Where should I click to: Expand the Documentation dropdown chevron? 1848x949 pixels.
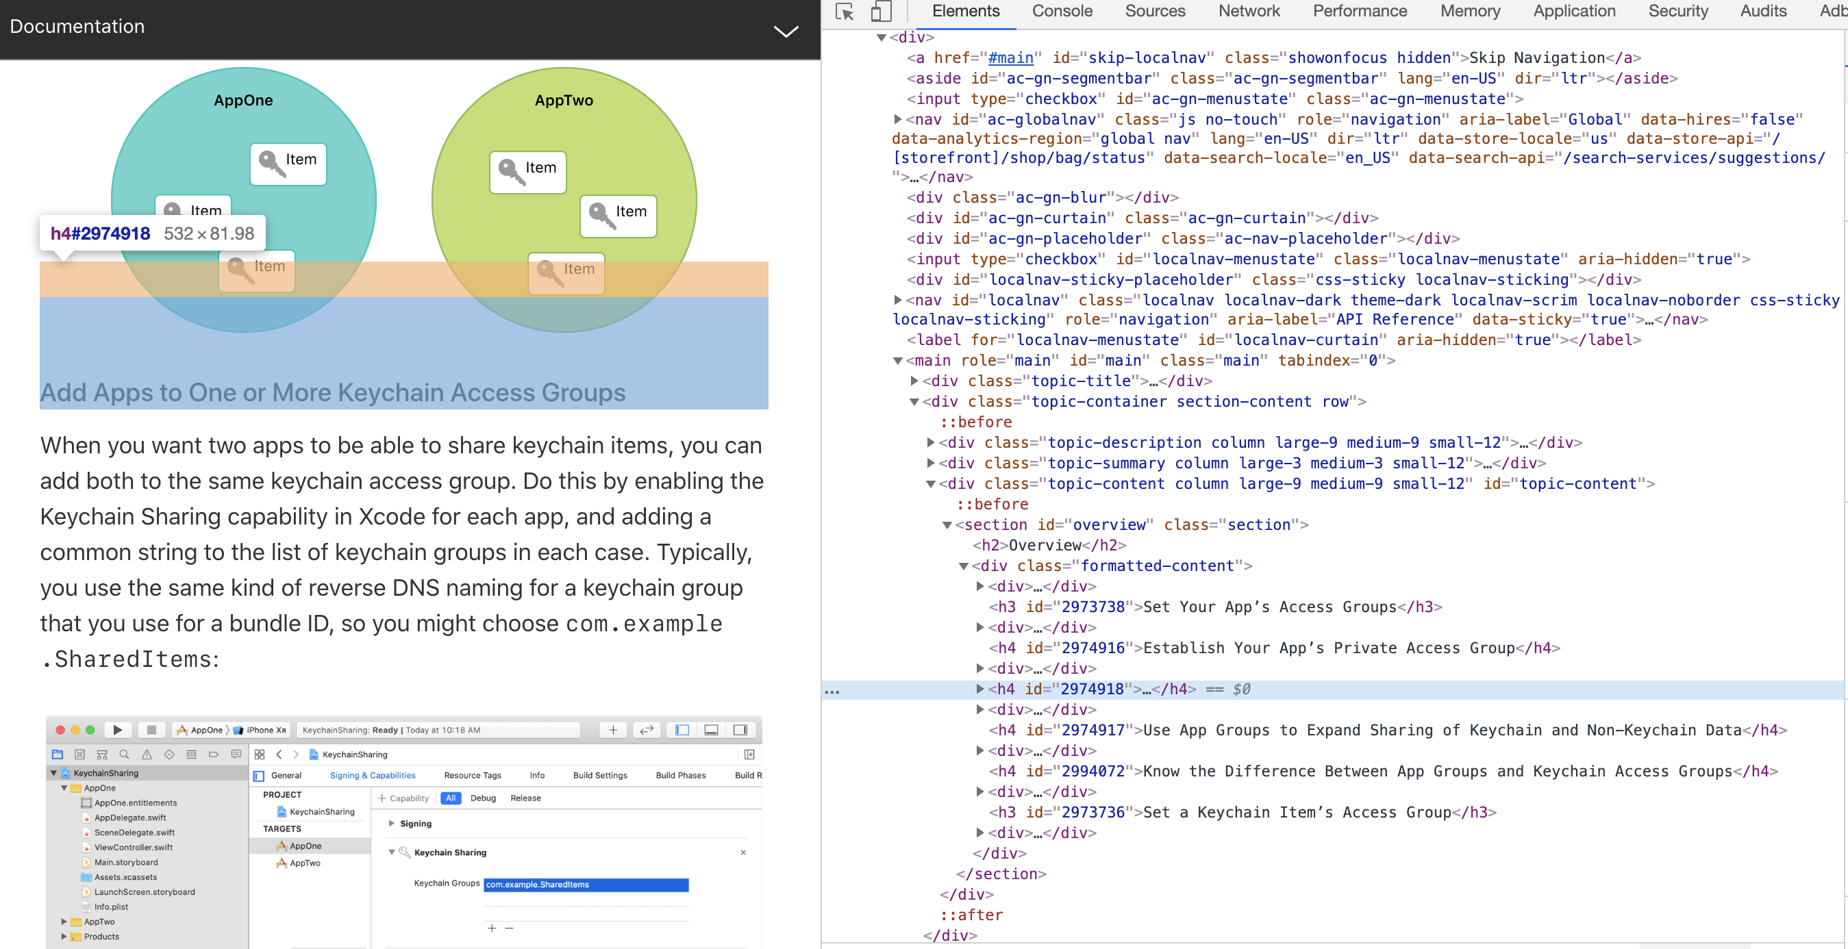point(786,31)
